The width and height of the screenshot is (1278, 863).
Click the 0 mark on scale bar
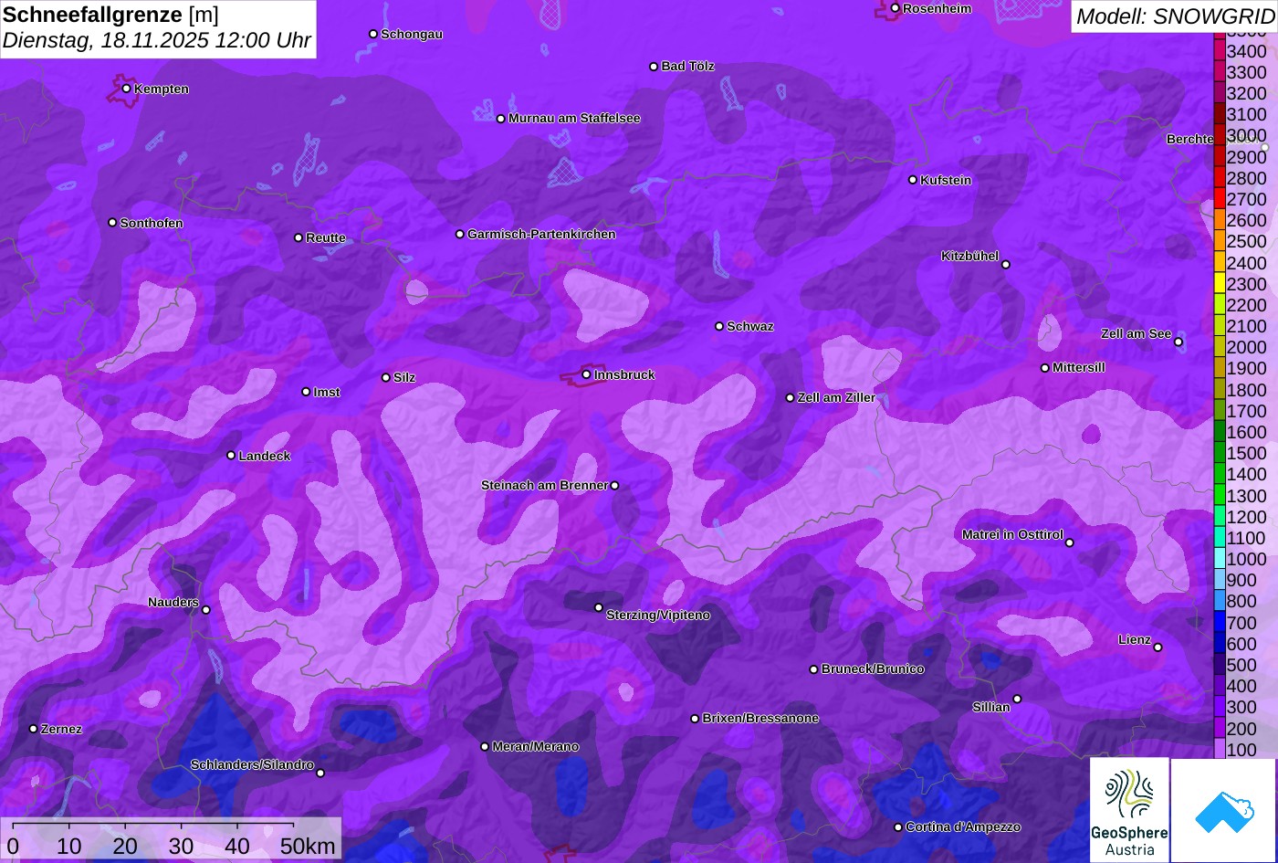13,847
